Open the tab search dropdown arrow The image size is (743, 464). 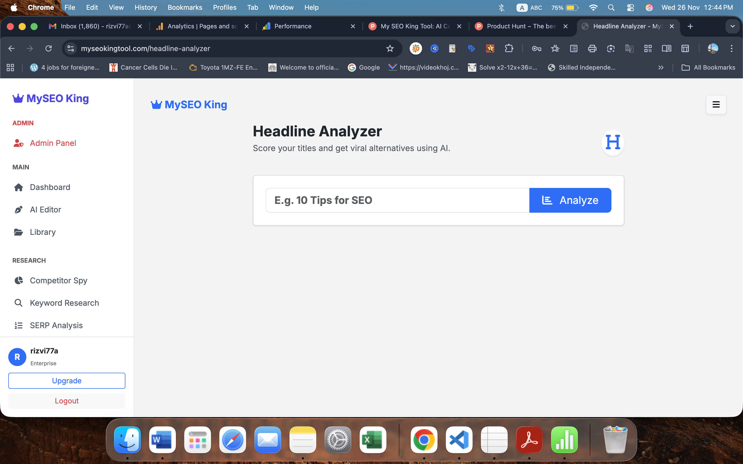click(733, 26)
